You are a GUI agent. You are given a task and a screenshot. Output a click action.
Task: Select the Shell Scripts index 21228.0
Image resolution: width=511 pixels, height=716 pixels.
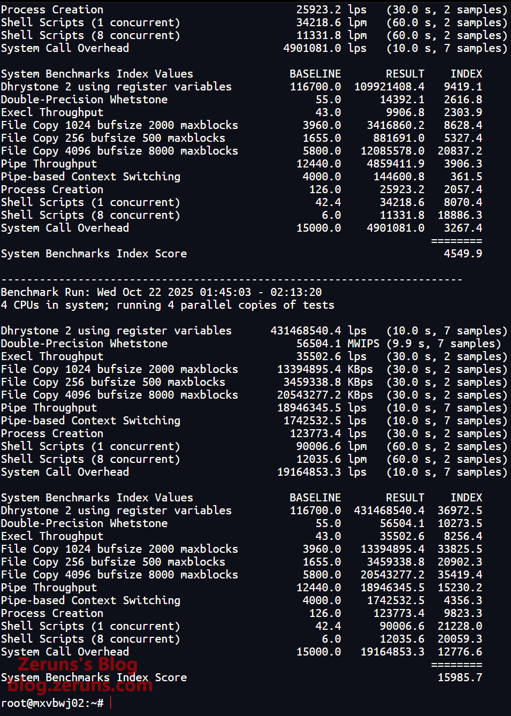(x=460, y=626)
